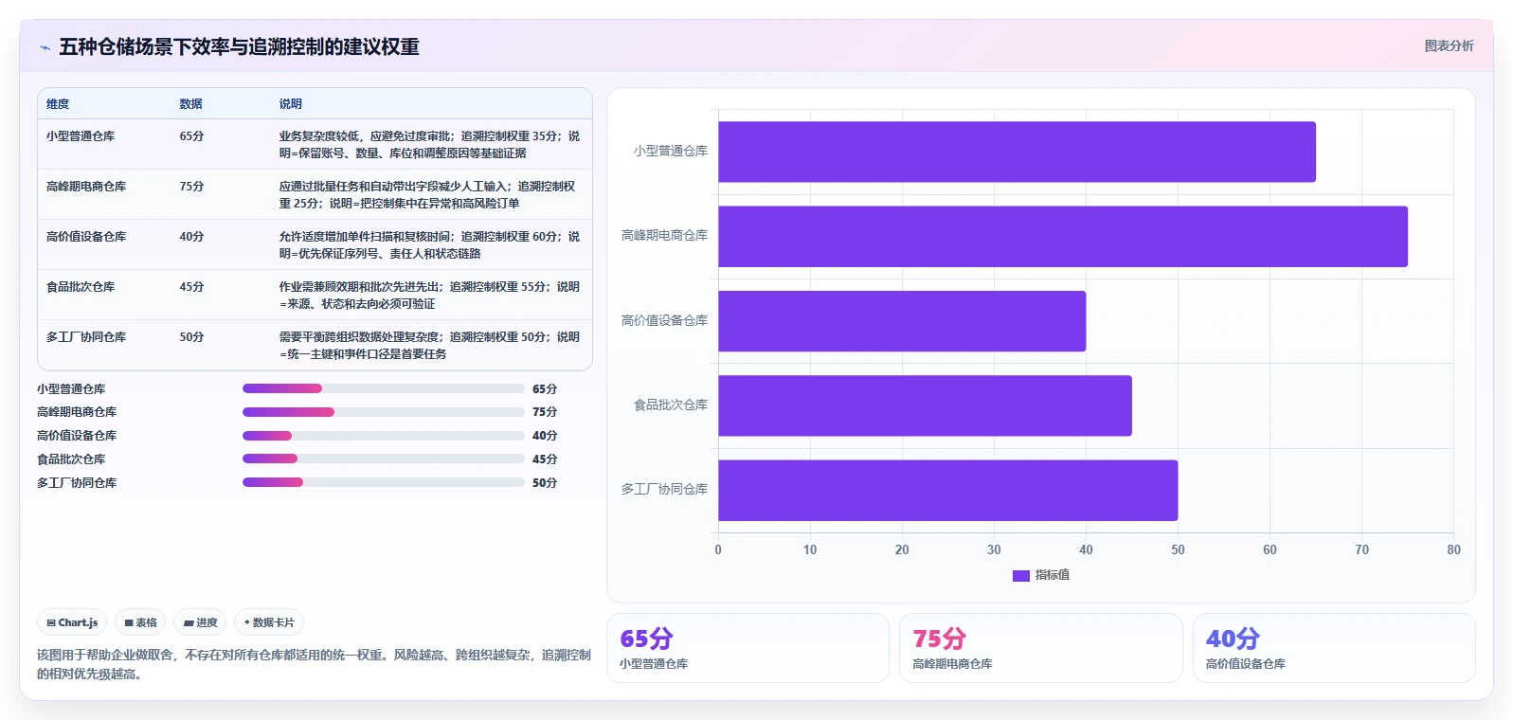The height and width of the screenshot is (720, 1513).
Task: Click the 40 tick on the chart x-axis
Action: (1086, 549)
